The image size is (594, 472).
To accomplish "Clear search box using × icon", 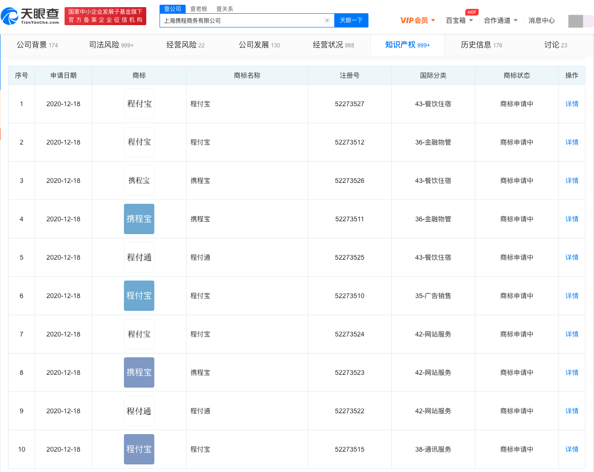I will pos(327,20).
